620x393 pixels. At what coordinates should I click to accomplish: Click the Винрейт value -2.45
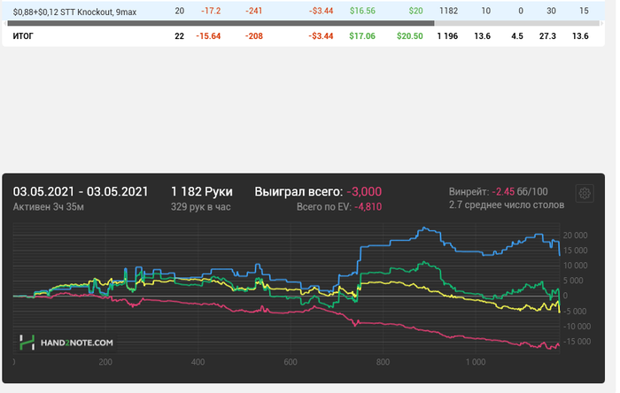503,192
